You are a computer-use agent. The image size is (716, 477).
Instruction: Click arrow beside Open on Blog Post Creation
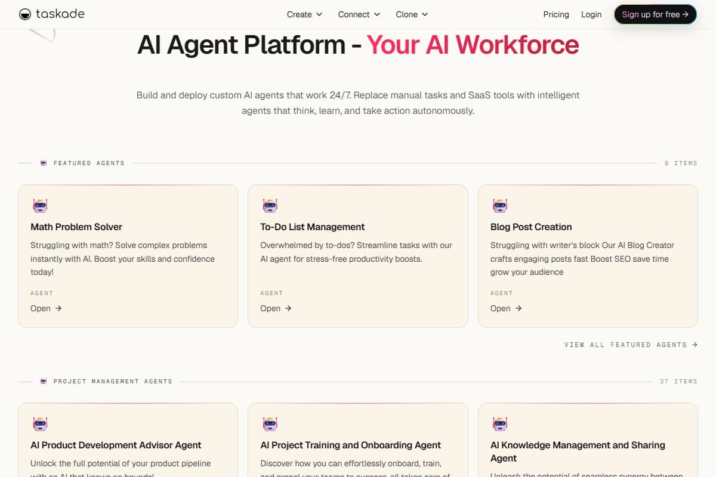519,308
